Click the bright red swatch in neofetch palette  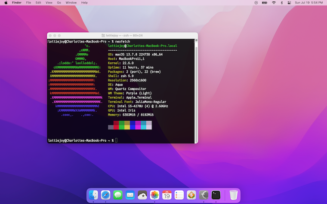tap(116, 127)
